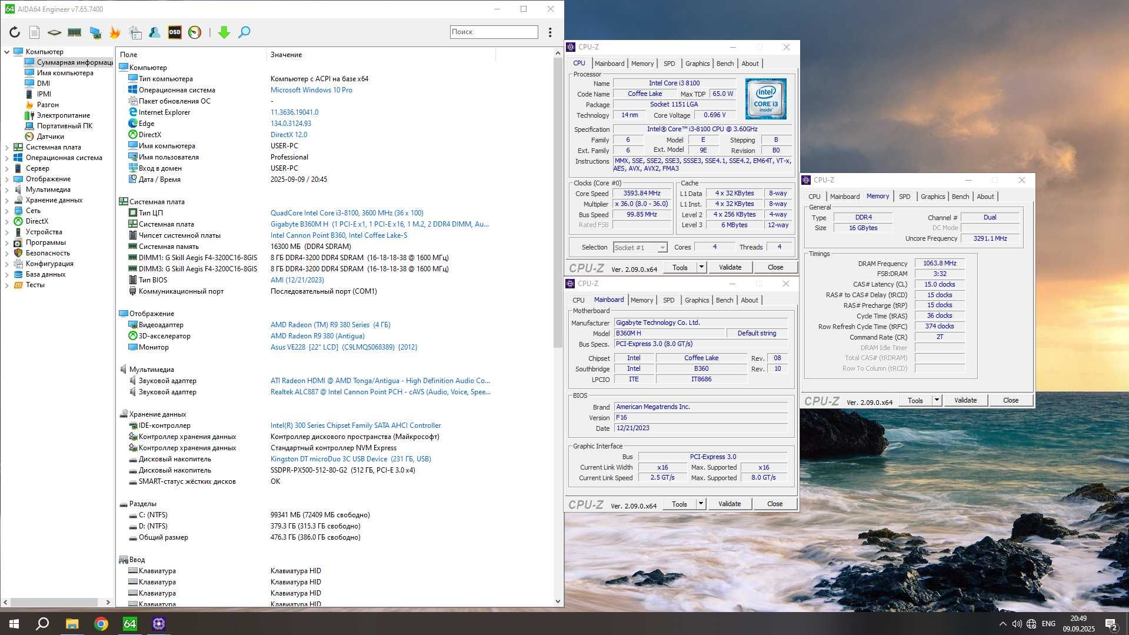Screen dimensions: 1129x635
Task: Open the notification center icon
Action: 1111,624
